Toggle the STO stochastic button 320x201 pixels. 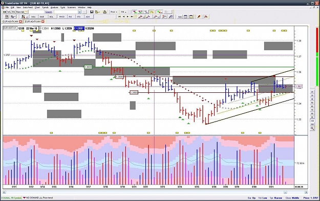coord(79,17)
